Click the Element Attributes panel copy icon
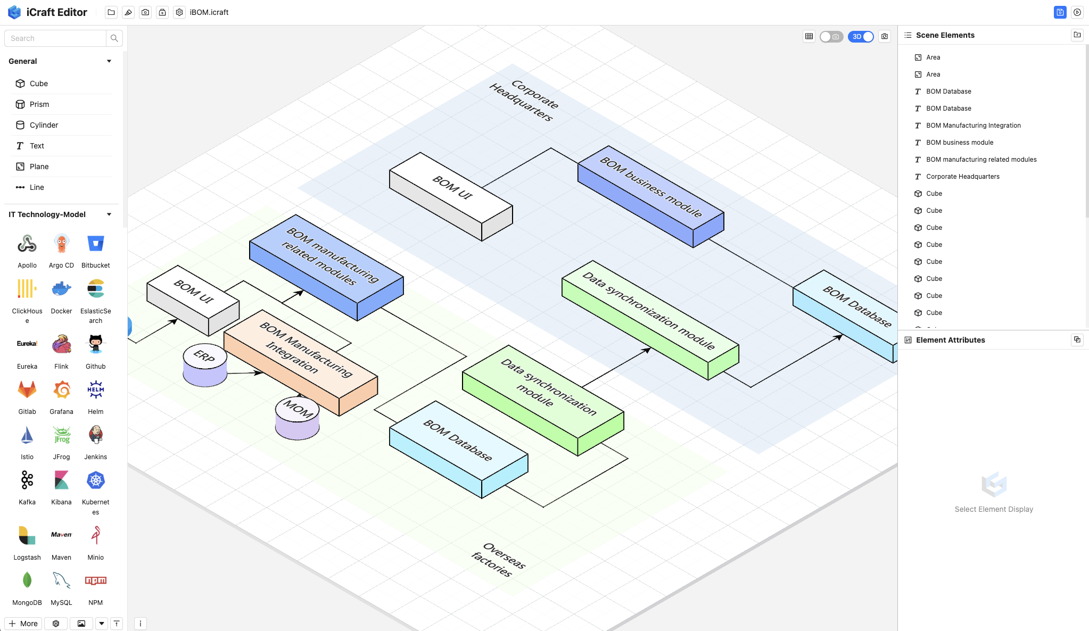Viewport: 1089px width, 631px height. click(1077, 339)
